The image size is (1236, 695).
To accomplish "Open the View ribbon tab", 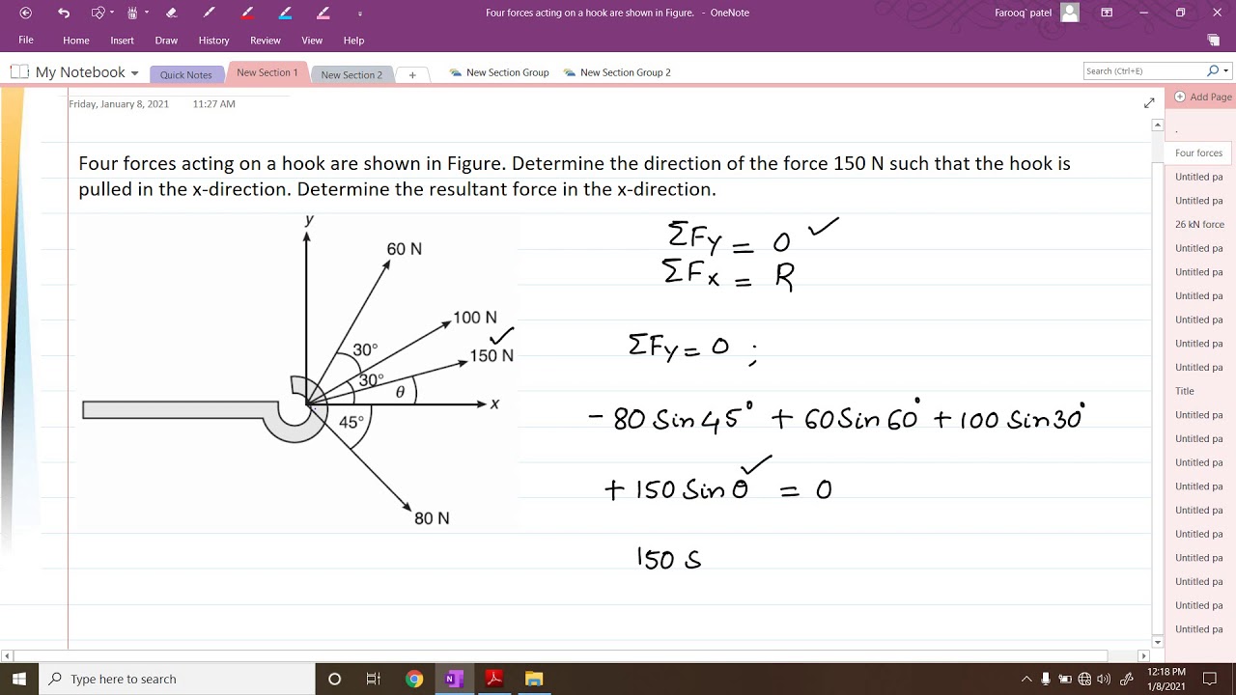I will click(312, 41).
